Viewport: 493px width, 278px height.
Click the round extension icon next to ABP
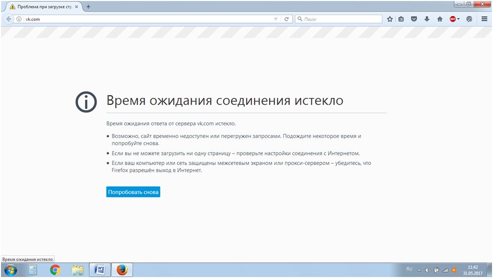[x=469, y=19]
